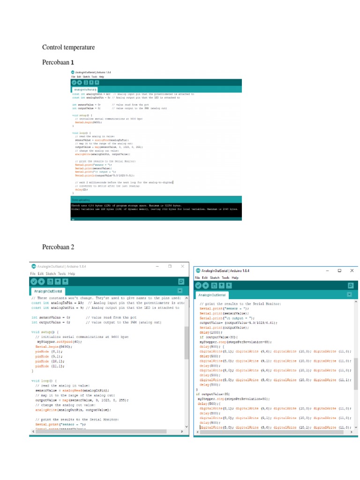Click Open sketch icon in right Percobaan 2 window
This screenshot has width=360, height=480.
(x=222, y=285)
